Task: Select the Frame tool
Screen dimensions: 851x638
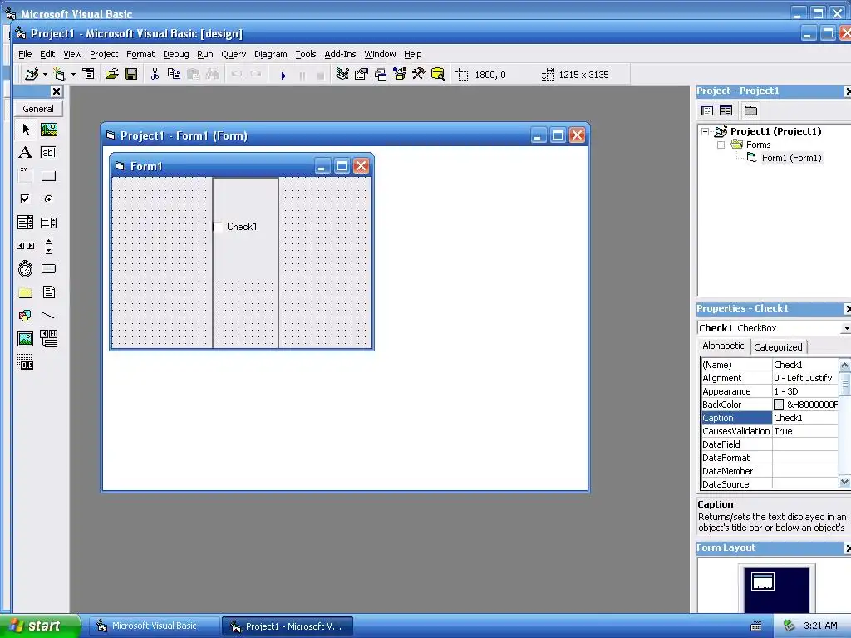Action: tap(26, 176)
